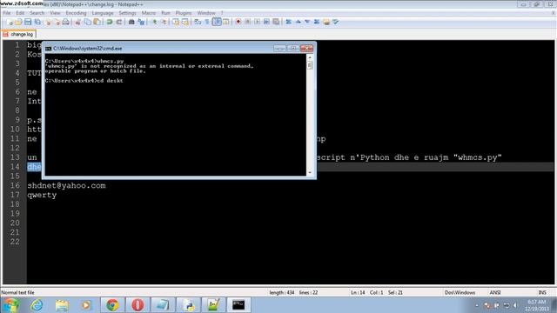Toggle the Show All Characters icon
Screen dimensions: 557x313
[207, 22]
